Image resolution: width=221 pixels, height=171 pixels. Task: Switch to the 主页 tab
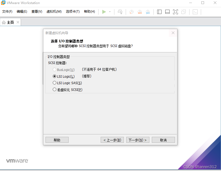(10, 22)
